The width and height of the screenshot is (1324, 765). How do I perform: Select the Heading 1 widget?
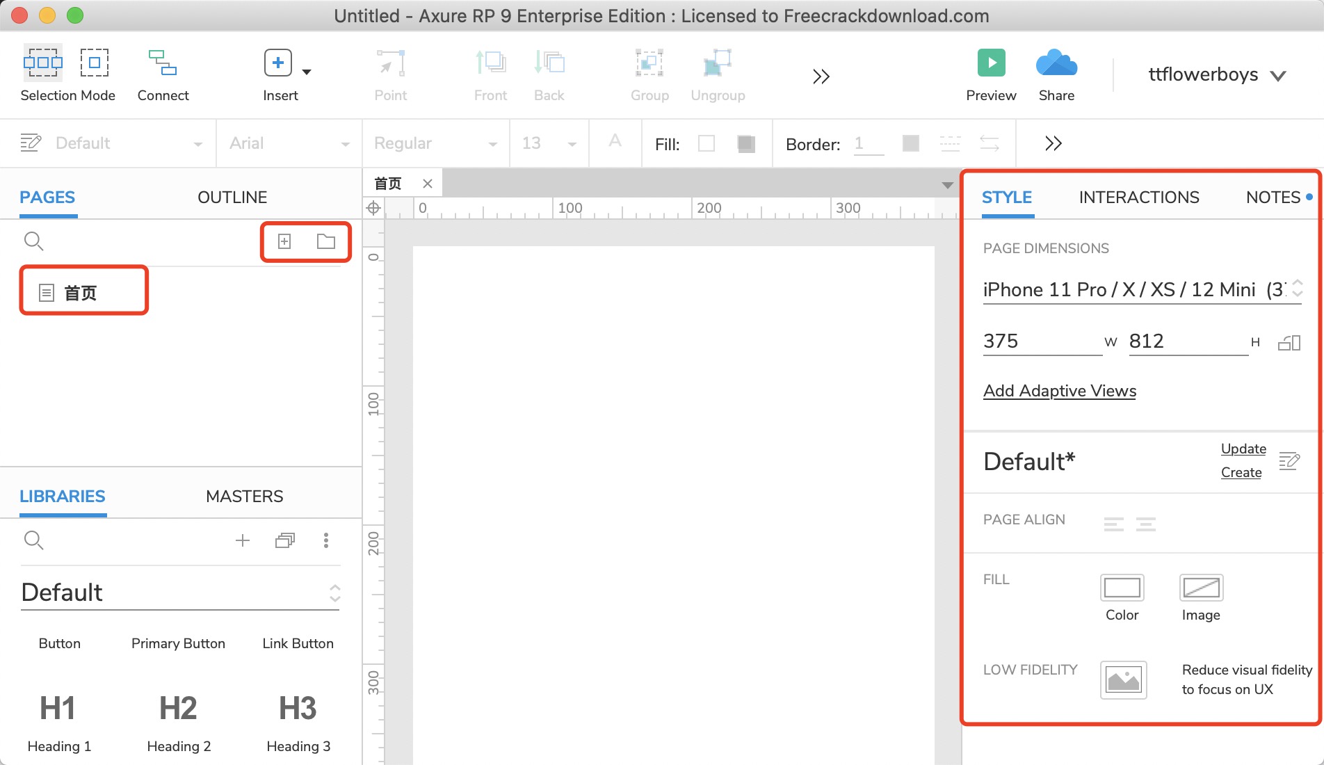click(x=59, y=723)
